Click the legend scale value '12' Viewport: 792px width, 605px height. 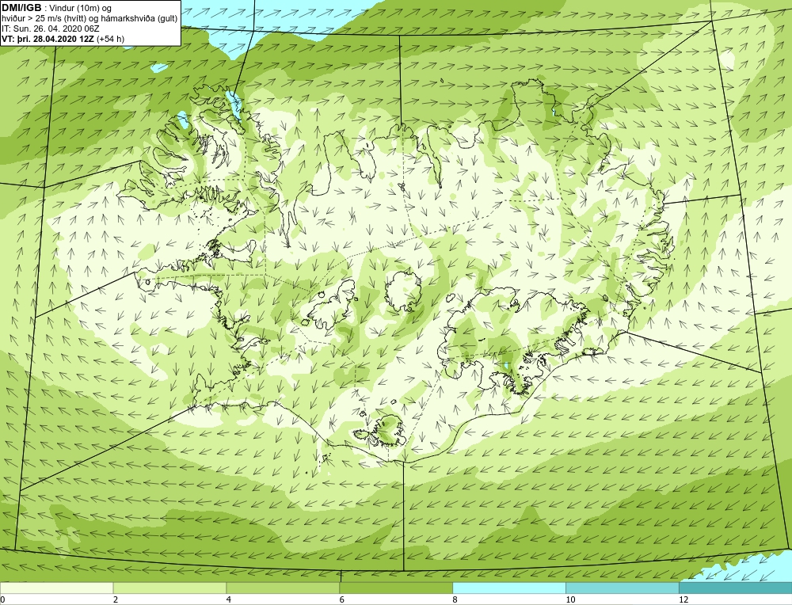pos(683,599)
